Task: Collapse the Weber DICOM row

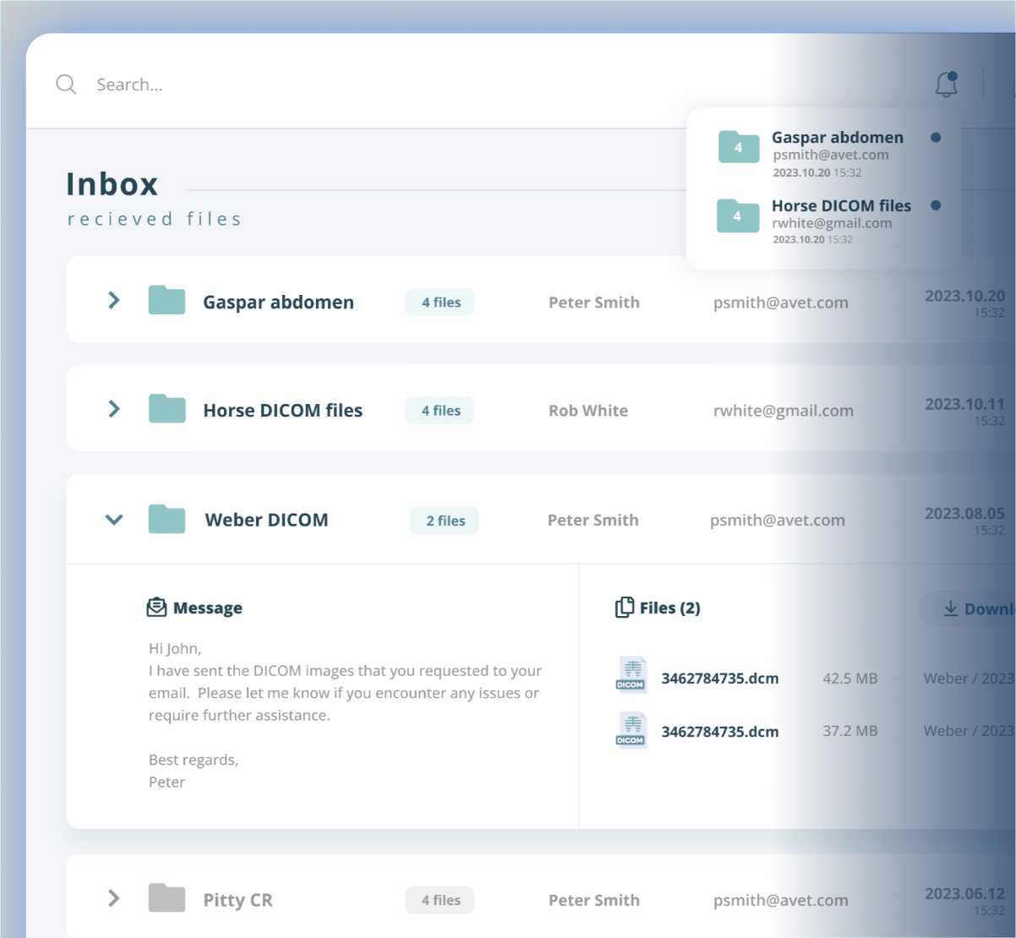Action: pos(114,520)
